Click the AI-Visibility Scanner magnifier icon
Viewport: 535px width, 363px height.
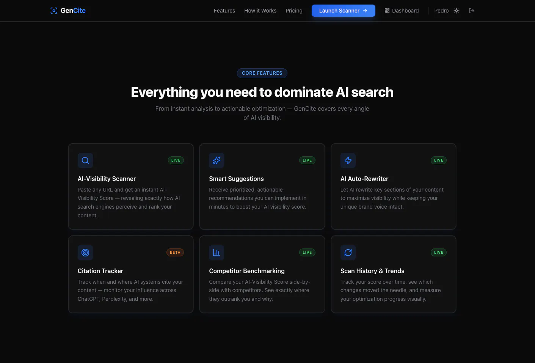pos(85,160)
